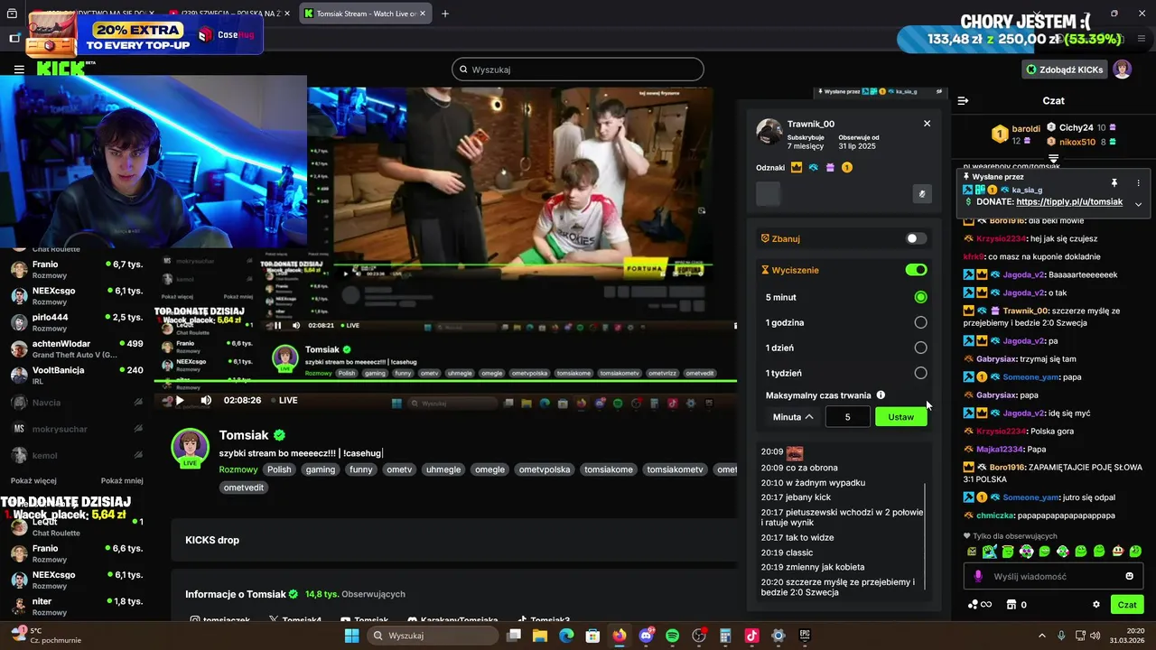1156x650 pixels.
Task: Select the 1 tydzień mute duration
Action: 920,373
